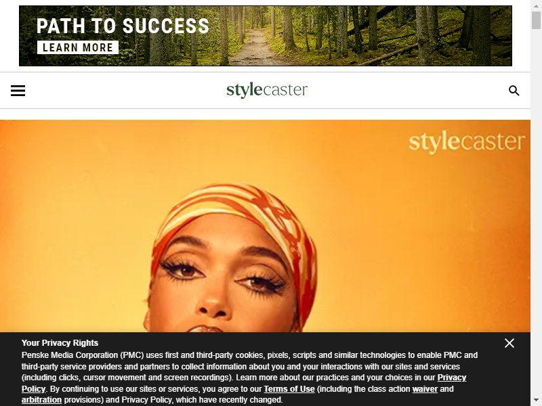Click the stylecaster watermark on hero image
This screenshot has height=406, width=542.
pos(467,142)
